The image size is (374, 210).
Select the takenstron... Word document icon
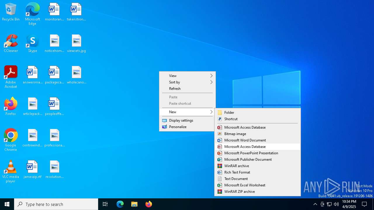pos(76,12)
